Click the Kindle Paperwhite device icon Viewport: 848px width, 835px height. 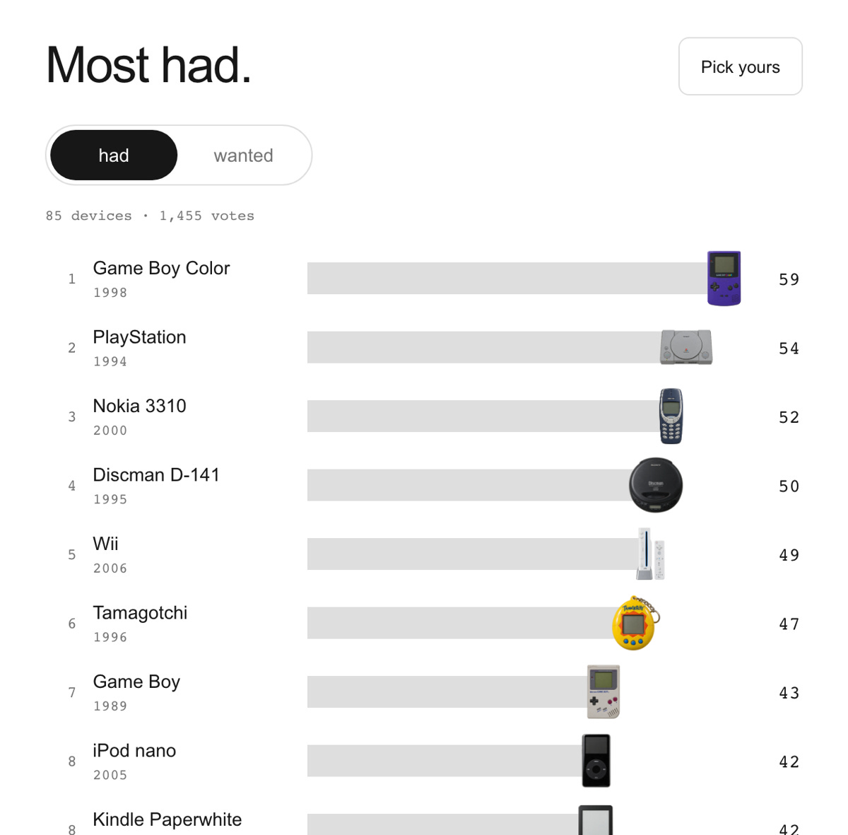[596, 820]
